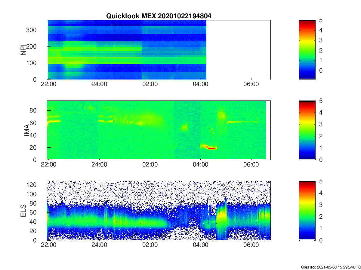Click the 24:00 tick under ELS plot

(x=99, y=245)
